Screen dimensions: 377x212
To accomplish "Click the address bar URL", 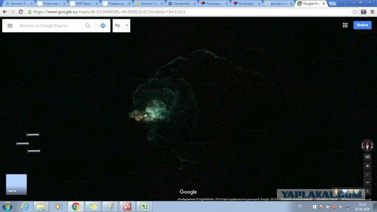I will pyautogui.click(x=109, y=12).
